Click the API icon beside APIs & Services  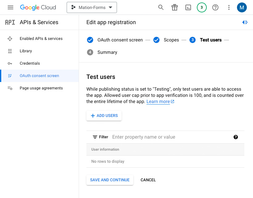(x=10, y=22)
